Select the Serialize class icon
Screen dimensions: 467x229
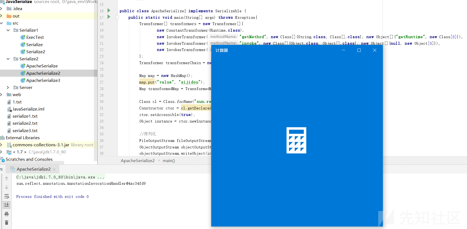coord(23,44)
